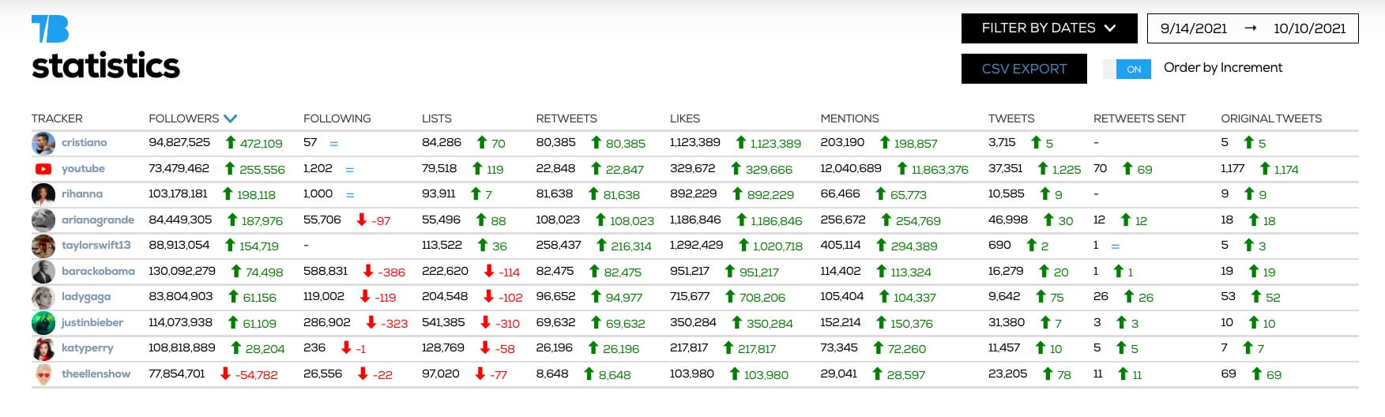Click the youtube red play icon
1385x417 pixels.
tap(43, 169)
